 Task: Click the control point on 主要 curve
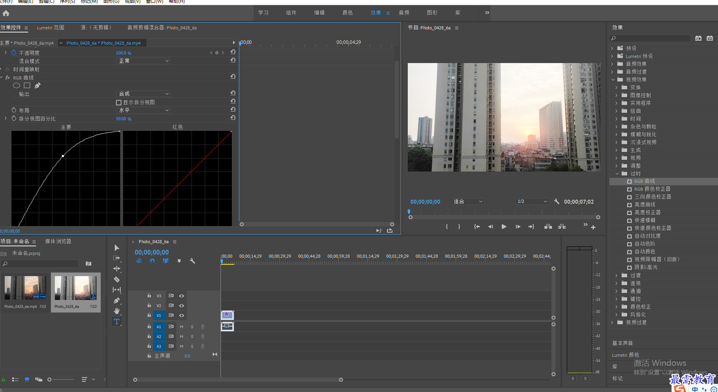coord(63,156)
